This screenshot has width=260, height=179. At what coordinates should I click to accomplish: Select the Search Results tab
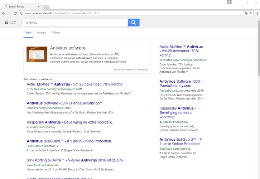(21, 7)
